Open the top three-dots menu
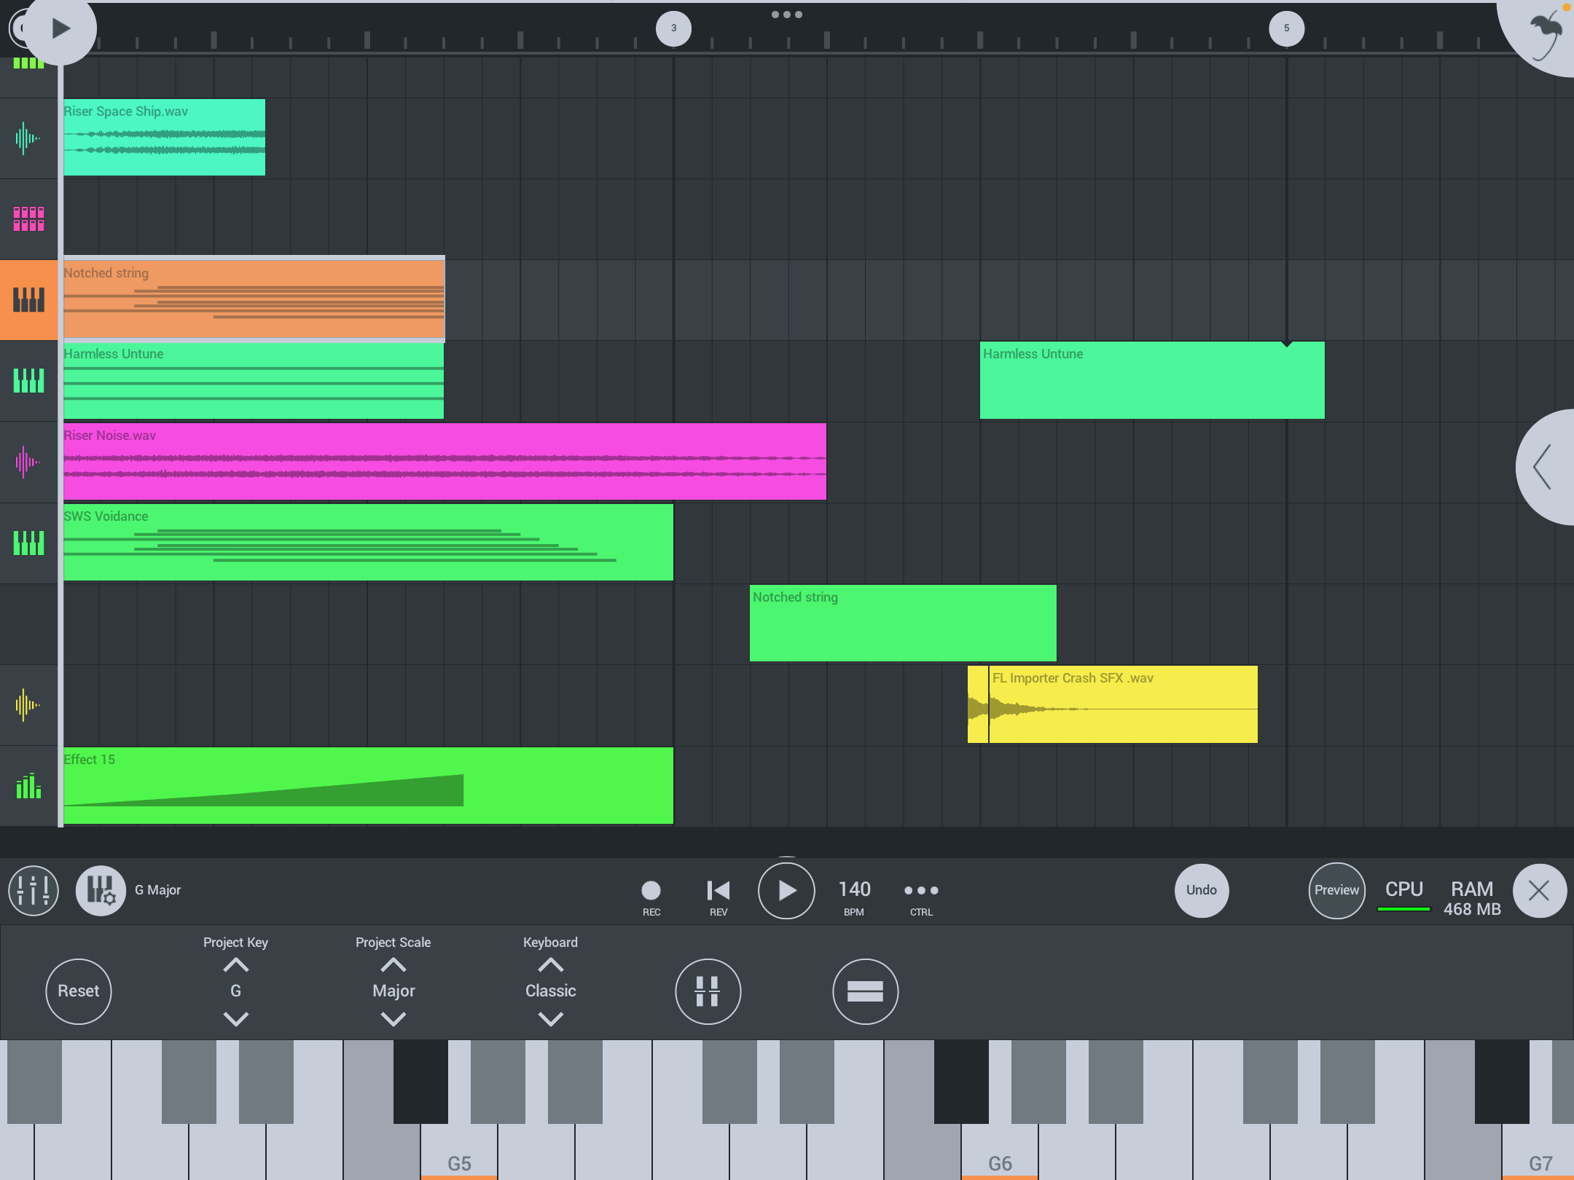This screenshot has height=1180, width=1574. pos(786,15)
